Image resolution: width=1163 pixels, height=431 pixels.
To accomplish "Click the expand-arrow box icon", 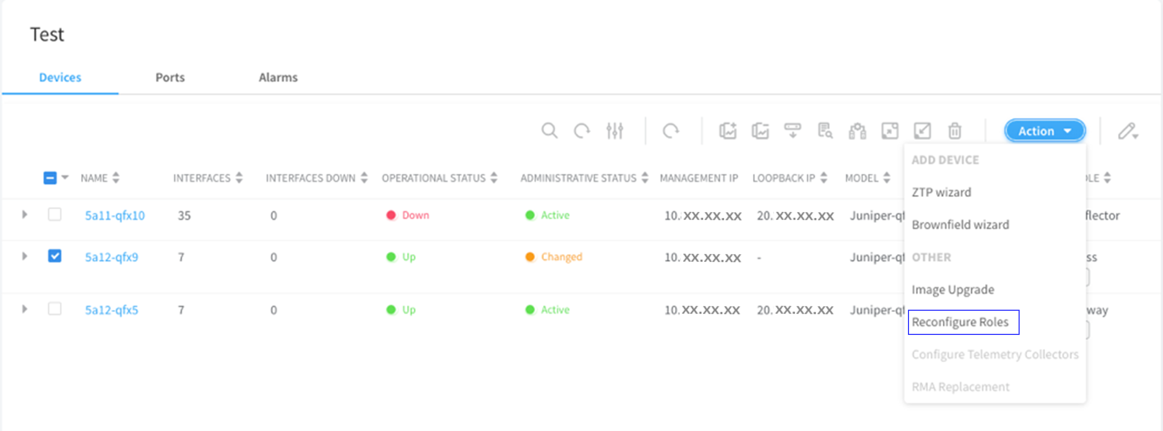I will click(890, 130).
